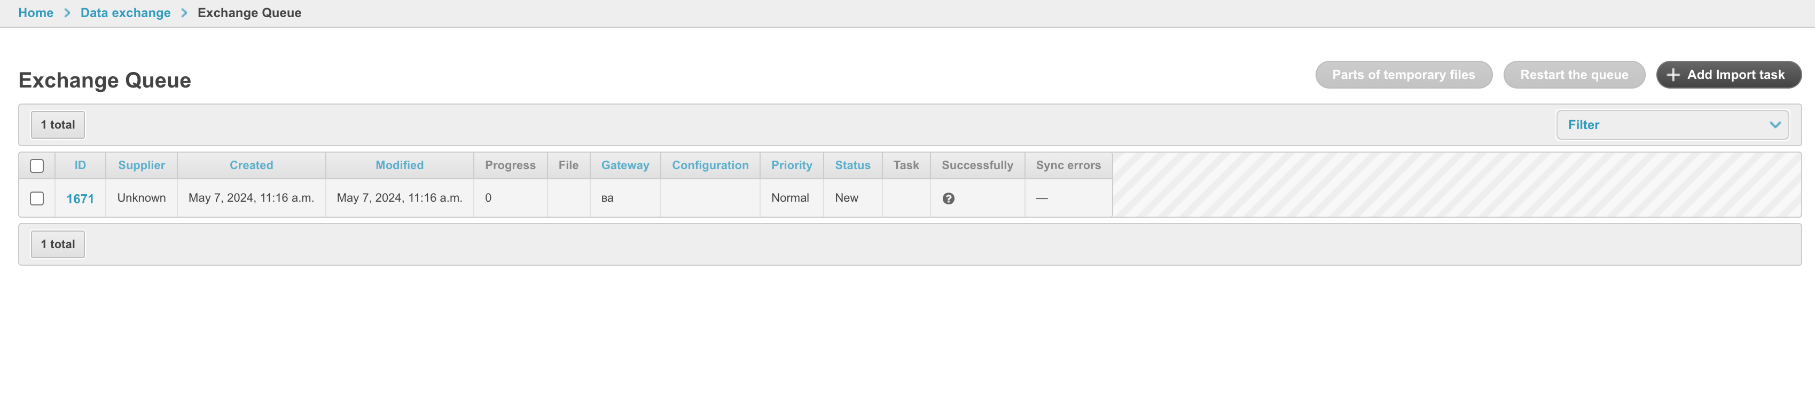The image size is (1815, 413).
Task: Sort by Configuration column header
Action: point(710,165)
